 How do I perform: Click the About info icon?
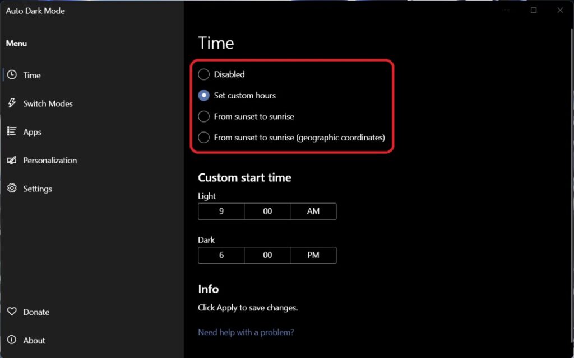(x=12, y=340)
